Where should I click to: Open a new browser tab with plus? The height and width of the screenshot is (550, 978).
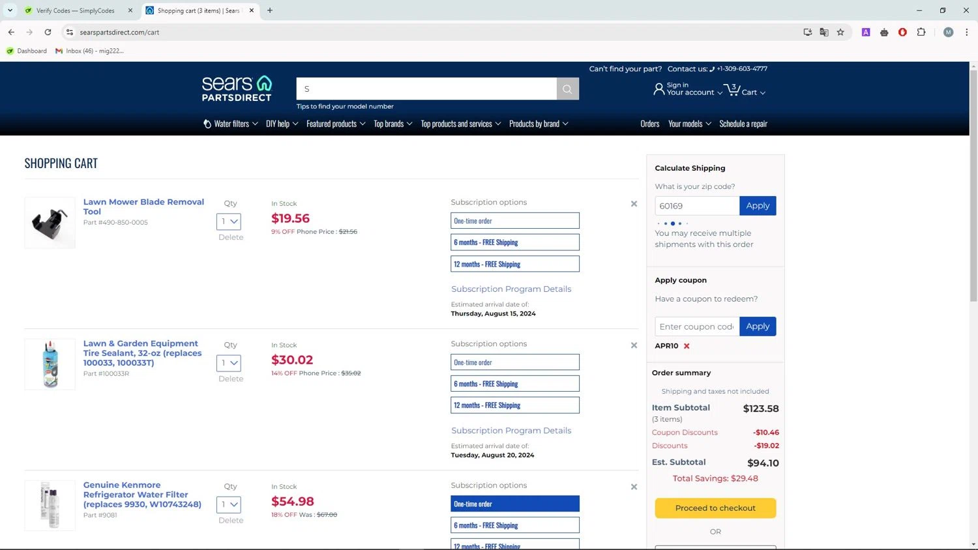[270, 10]
